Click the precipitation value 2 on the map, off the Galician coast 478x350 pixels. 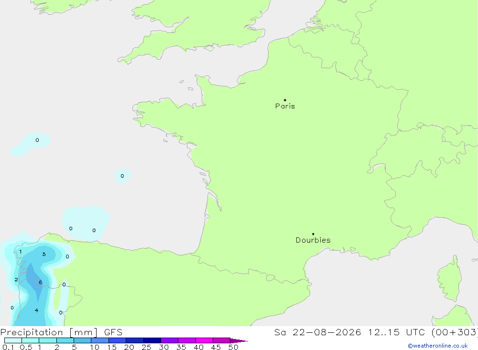point(16,280)
